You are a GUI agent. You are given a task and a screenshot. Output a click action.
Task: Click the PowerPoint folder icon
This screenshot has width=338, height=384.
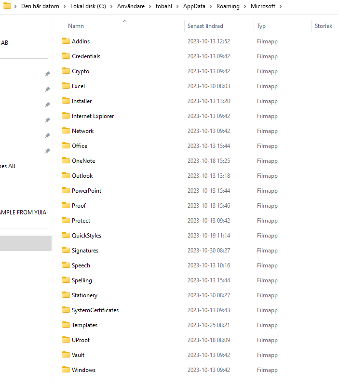click(x=66, y=190)
